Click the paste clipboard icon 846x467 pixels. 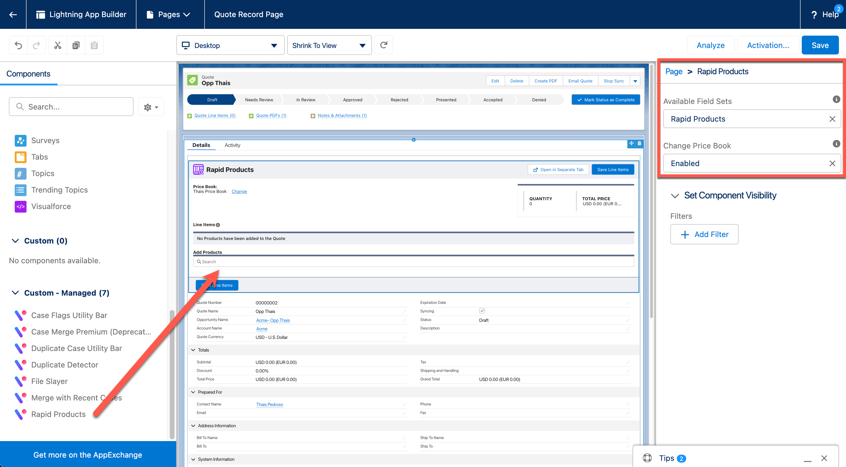click(94, 45)
